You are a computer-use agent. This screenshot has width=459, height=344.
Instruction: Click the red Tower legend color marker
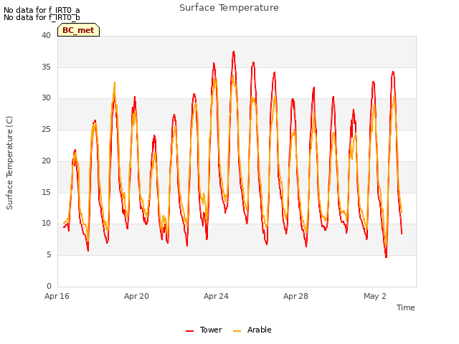coord(189,331)
